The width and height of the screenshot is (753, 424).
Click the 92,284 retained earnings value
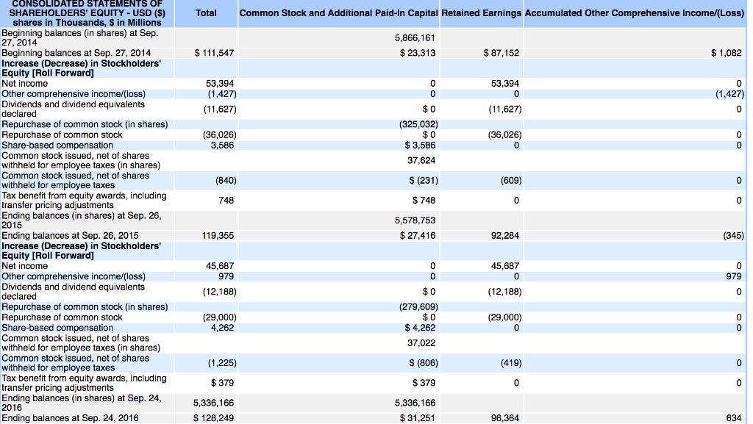pos(504,235)
